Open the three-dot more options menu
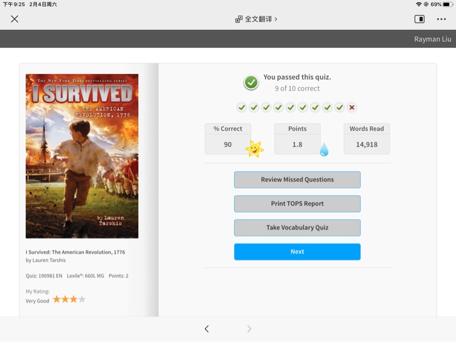Viewport: 456px width, 342px height. coord(441,19)
